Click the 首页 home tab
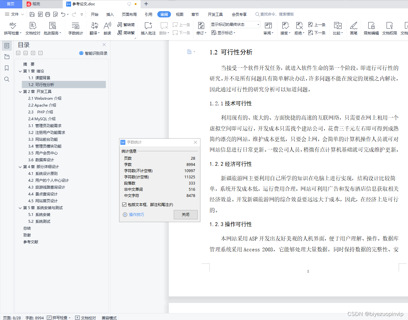 pos(11,4)
